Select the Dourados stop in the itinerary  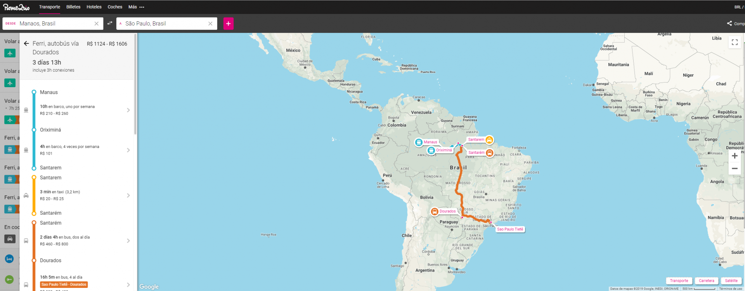50,260
